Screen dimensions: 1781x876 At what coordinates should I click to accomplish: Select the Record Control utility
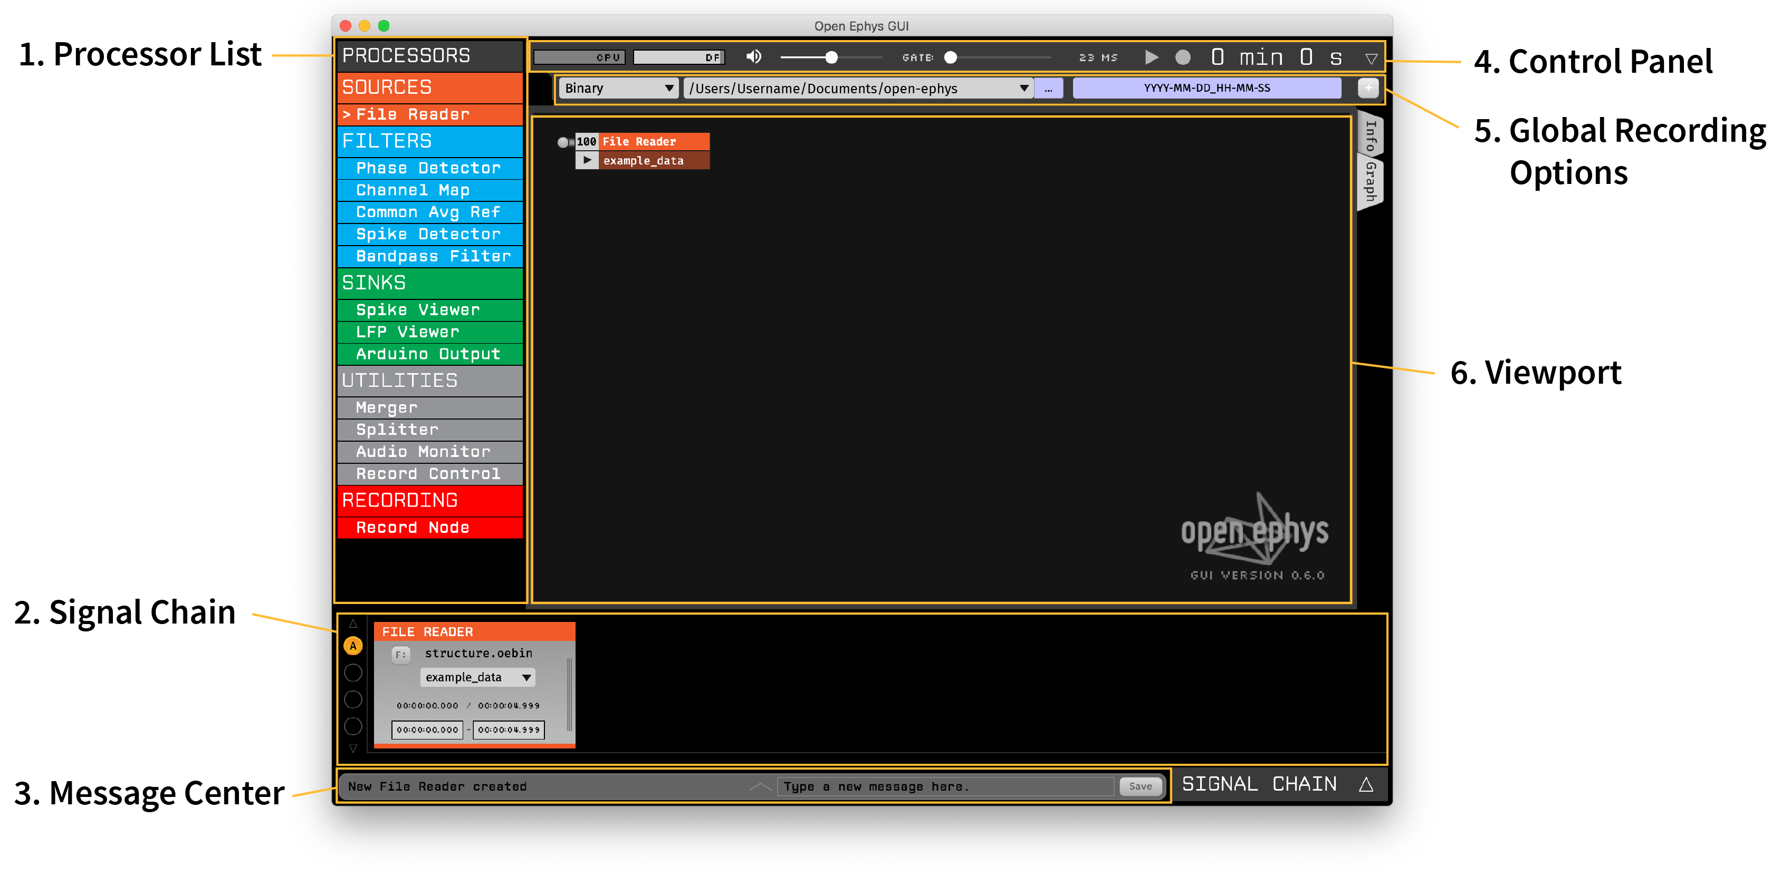(x=430, y=474)
